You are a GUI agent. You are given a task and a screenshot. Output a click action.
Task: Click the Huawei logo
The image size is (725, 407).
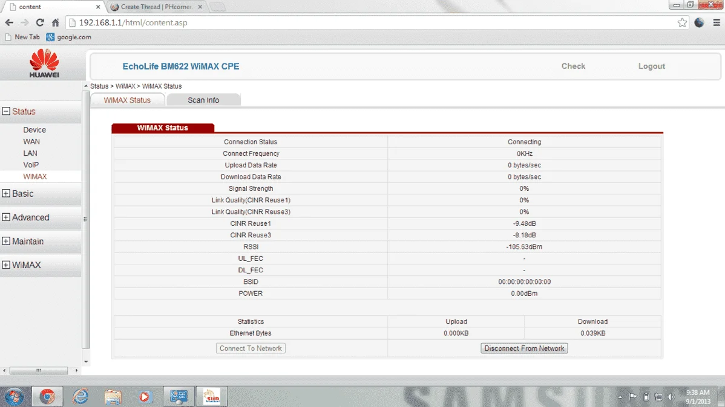(x=44, y=63)
